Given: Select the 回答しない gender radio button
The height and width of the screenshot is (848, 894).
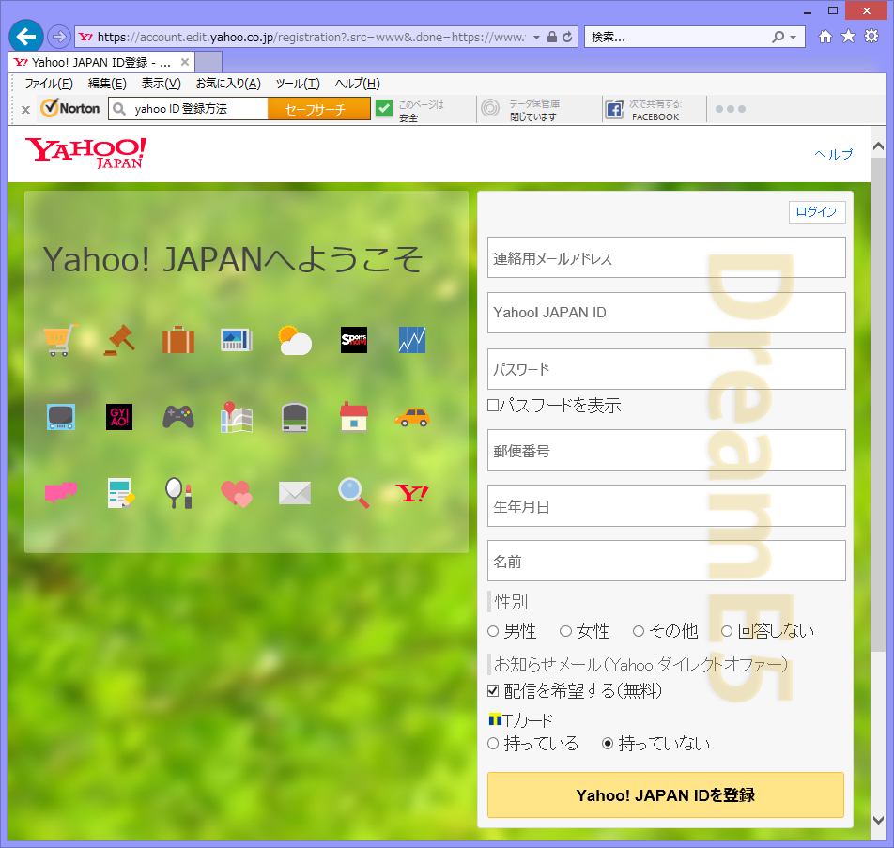Looking at the screenshot, I should coord(727,631).
